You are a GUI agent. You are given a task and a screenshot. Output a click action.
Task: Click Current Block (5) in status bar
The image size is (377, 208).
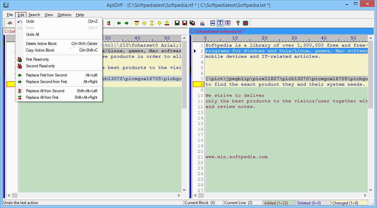[x=203, y=203]
